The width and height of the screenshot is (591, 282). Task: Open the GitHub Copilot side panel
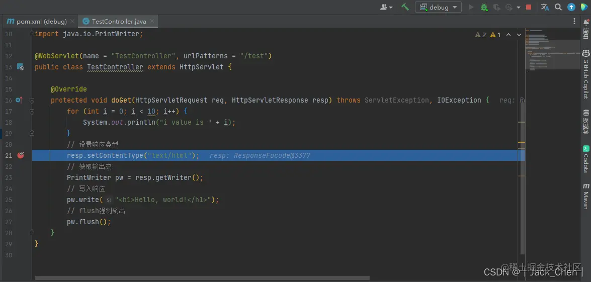[x=586, y=74]
